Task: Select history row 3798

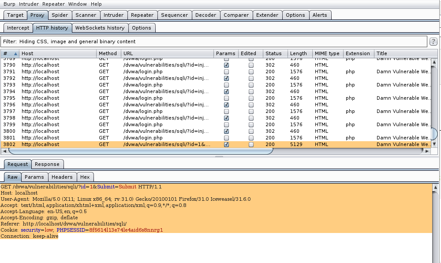Action: 216,118
